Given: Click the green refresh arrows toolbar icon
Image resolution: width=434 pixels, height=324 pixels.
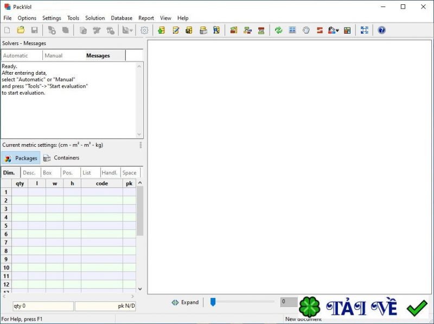Looking at the screenshot, I should [278, 30].
